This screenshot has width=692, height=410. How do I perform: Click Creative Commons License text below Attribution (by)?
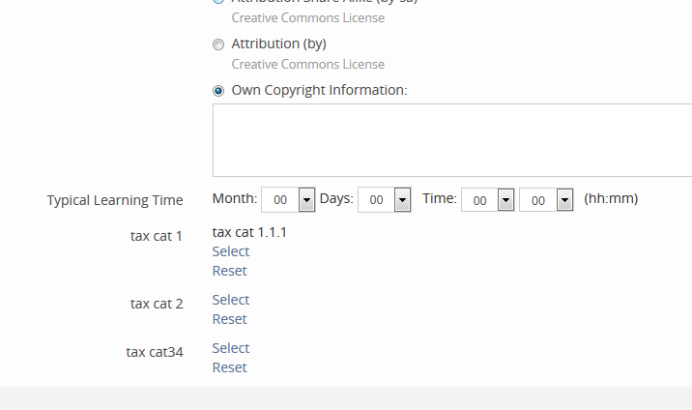coord(308,64)
